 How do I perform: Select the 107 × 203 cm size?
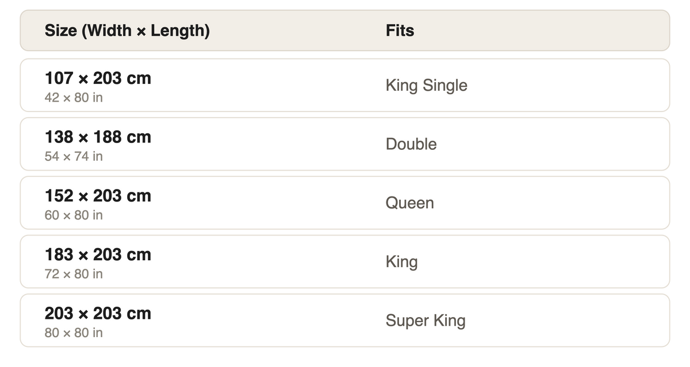(98, 78)
